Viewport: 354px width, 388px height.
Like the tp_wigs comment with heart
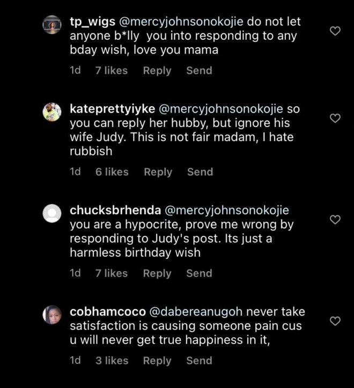point(335,31)
